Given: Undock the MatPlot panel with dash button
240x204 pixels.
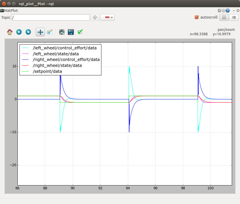Looking at the screenshot, I should [x=234, y=11].
